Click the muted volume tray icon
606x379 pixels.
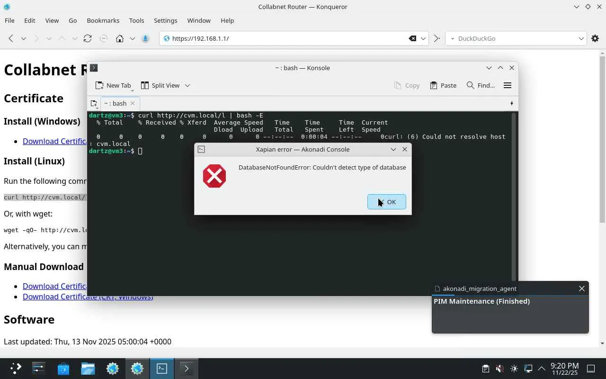499,369
